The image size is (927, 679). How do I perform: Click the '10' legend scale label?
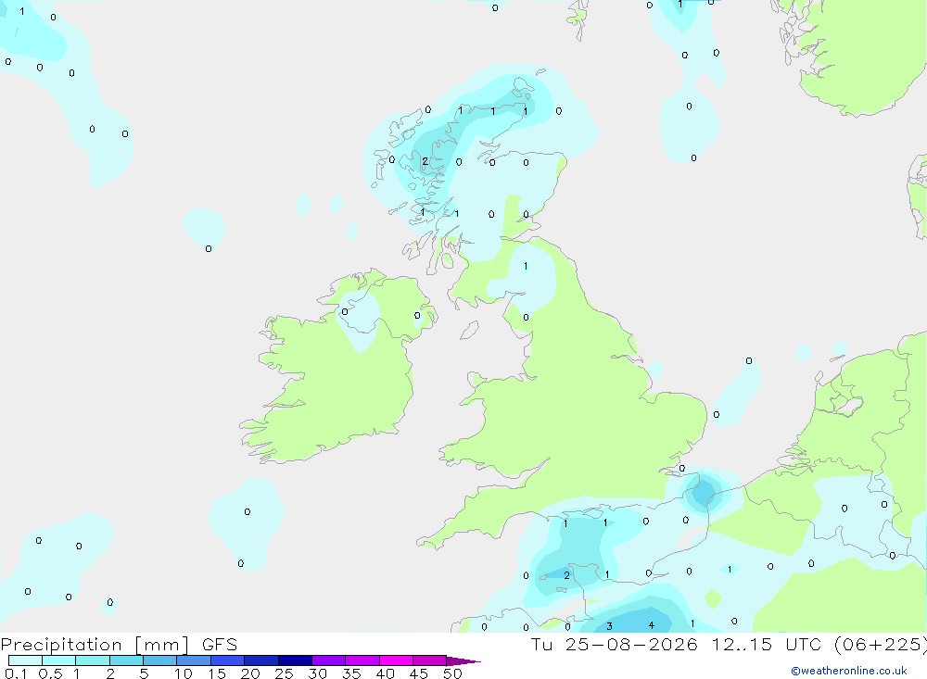coord(184,673)
